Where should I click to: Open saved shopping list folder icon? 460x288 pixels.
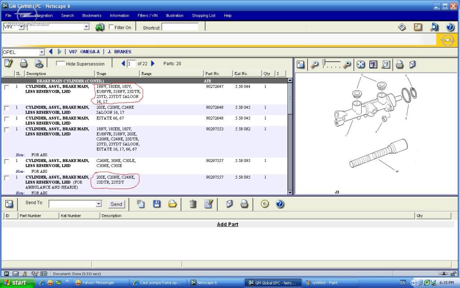coord(172,204)
